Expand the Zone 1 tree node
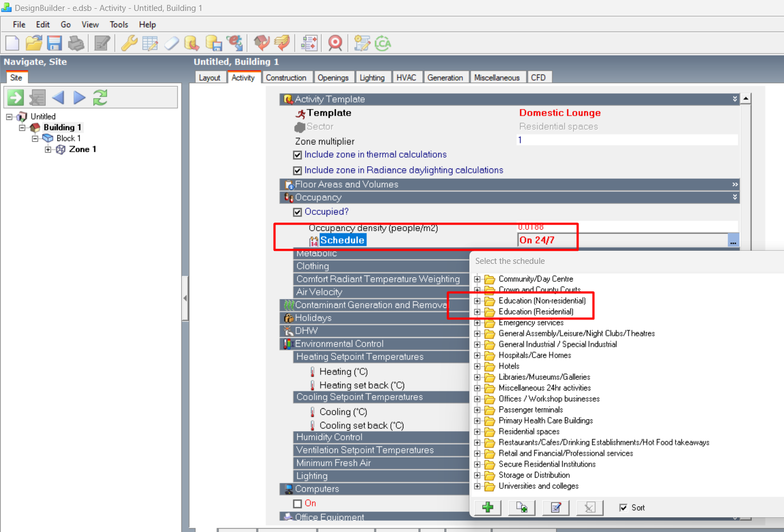Screen dimensions: 784x532 coord(48,149)
